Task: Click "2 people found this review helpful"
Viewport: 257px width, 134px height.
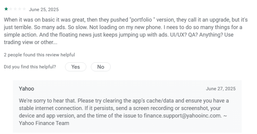Action: (39, 55)
